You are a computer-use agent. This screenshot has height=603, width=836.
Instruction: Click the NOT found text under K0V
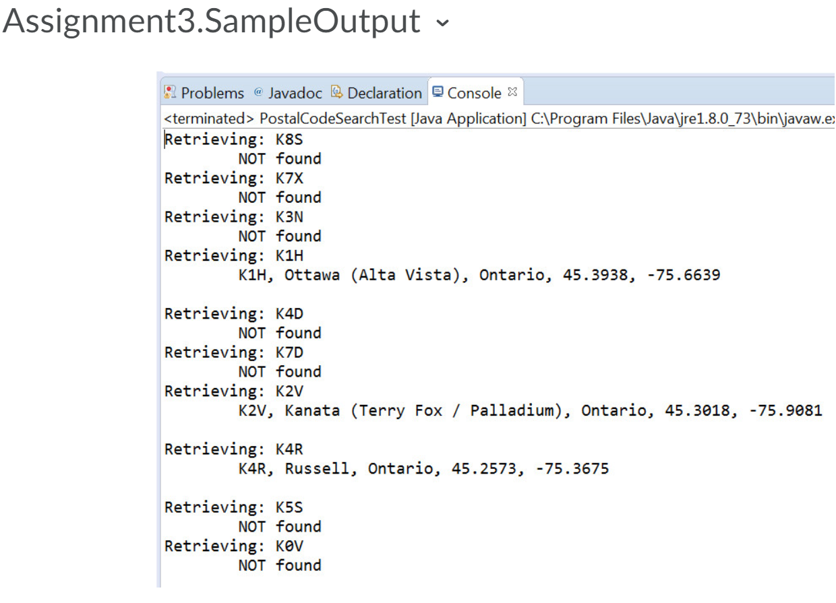pyautogui.click(x=280, y=565)
